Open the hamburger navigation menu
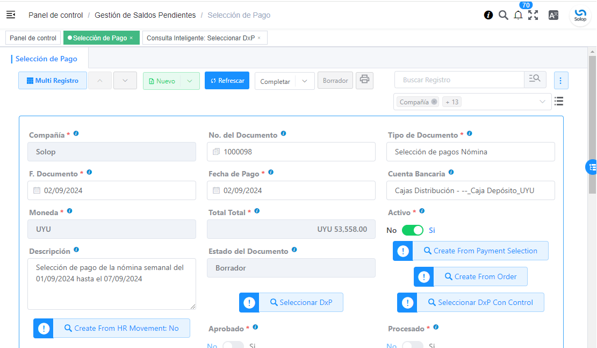The height and width of the screenshot is (348, 597). (x=11, y=15)
